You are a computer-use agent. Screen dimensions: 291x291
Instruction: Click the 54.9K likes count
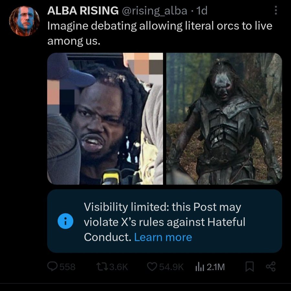click(x=171, y=267)
